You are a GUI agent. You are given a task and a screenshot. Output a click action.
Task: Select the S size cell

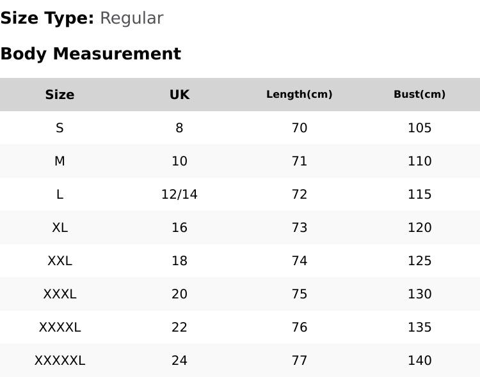pyautogui.click(x=60, y=128)
